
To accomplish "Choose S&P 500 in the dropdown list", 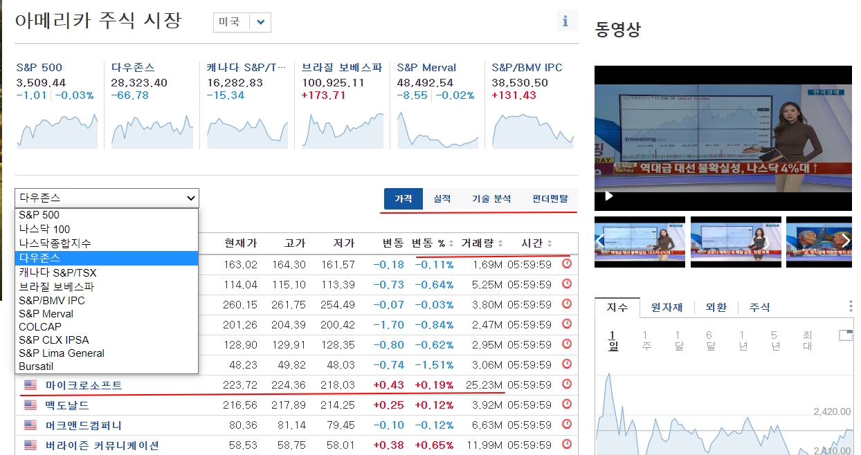I will pos(107,215).
